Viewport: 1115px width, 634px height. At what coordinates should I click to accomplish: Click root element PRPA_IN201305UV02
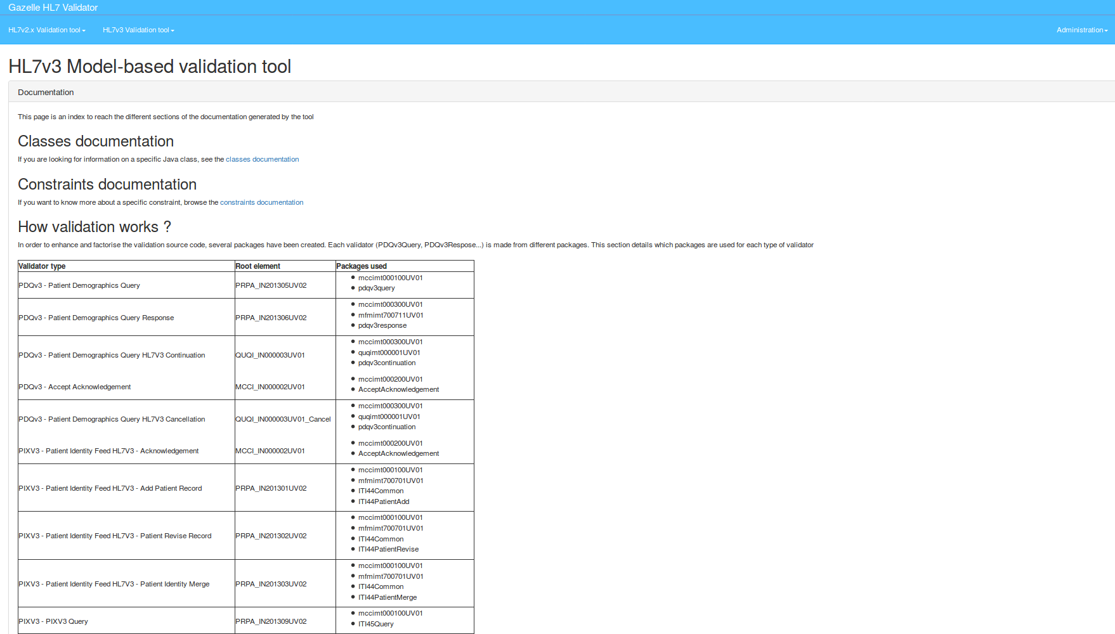point(271,285)
